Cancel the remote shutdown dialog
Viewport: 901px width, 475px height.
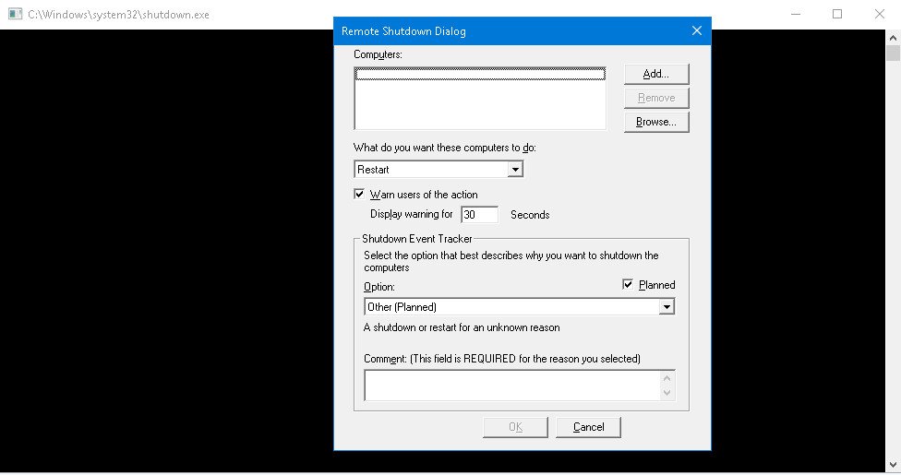pyautogui.click(x=588, y=427)
